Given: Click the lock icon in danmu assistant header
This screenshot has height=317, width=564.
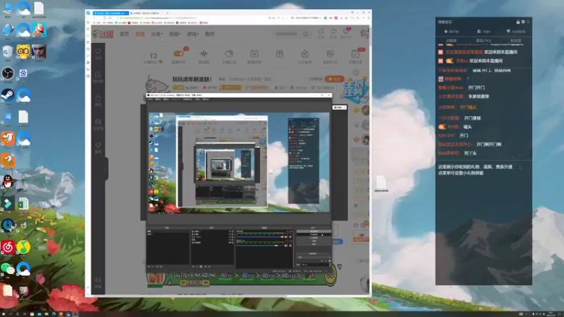Looking at the screenshot, I should pos(517,22).
